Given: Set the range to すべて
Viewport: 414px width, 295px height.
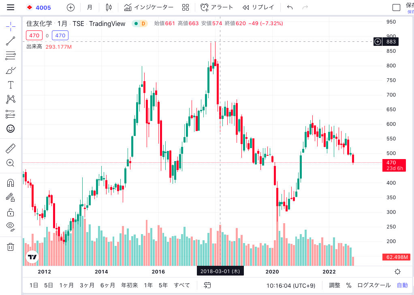Looking at the screenshot, I should click(x=182, y=285).
